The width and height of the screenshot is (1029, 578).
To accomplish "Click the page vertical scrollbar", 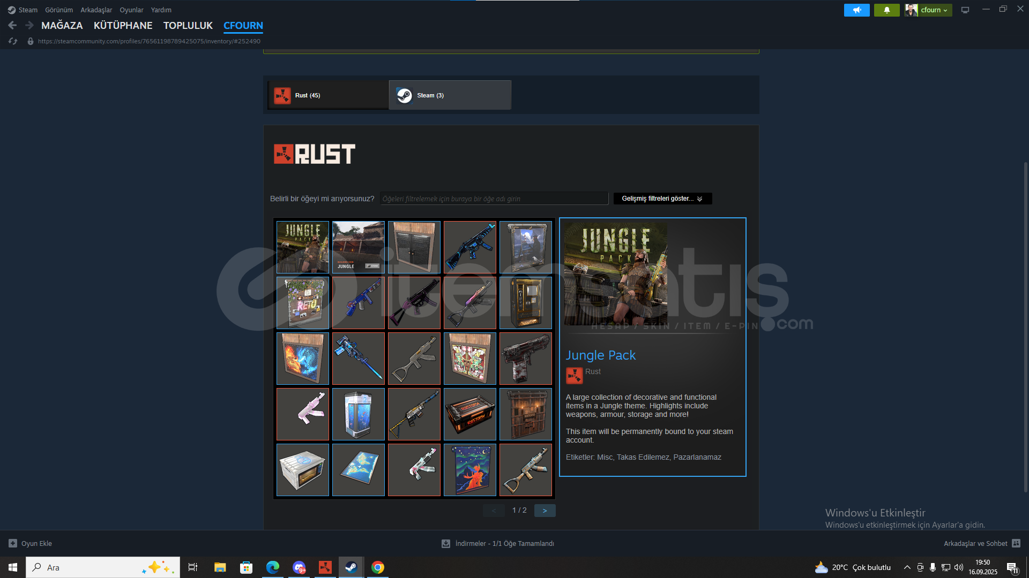I will (1025, 326).
